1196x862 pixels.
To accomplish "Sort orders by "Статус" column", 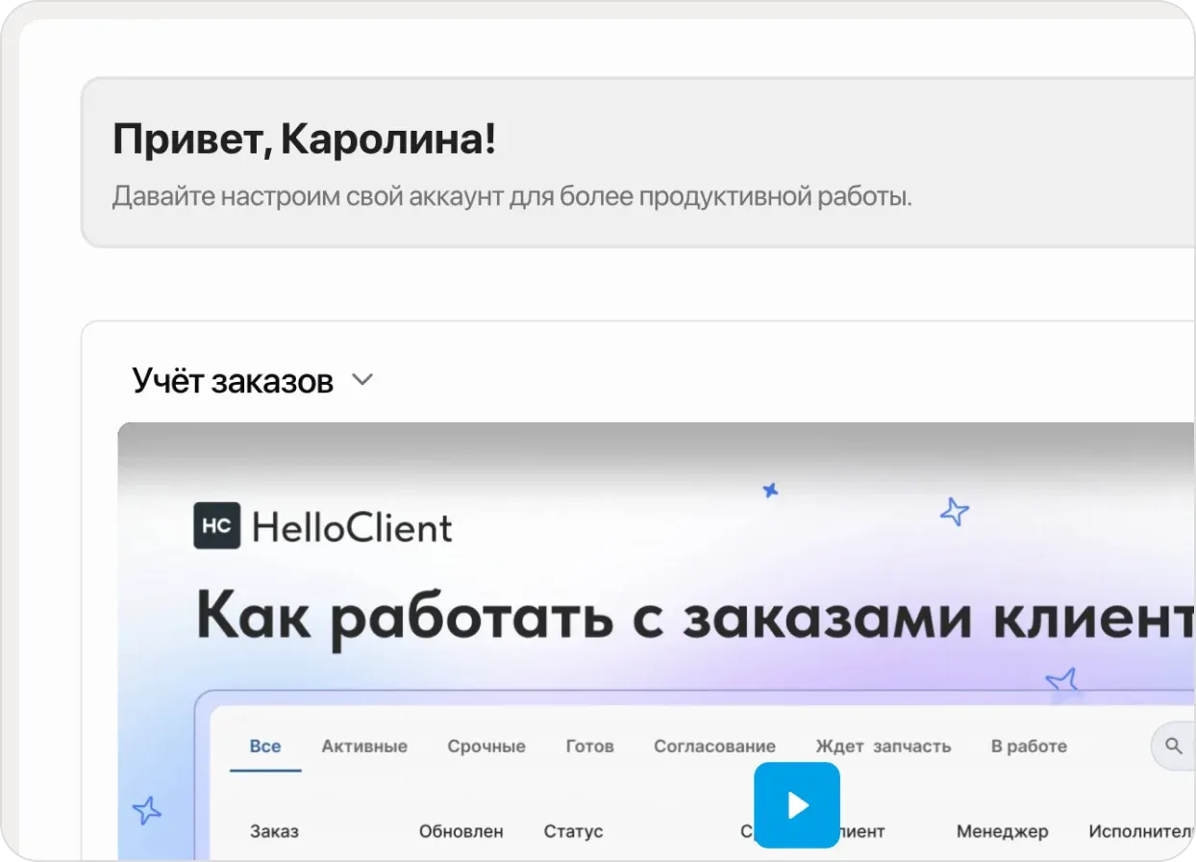I will point(573,830).
